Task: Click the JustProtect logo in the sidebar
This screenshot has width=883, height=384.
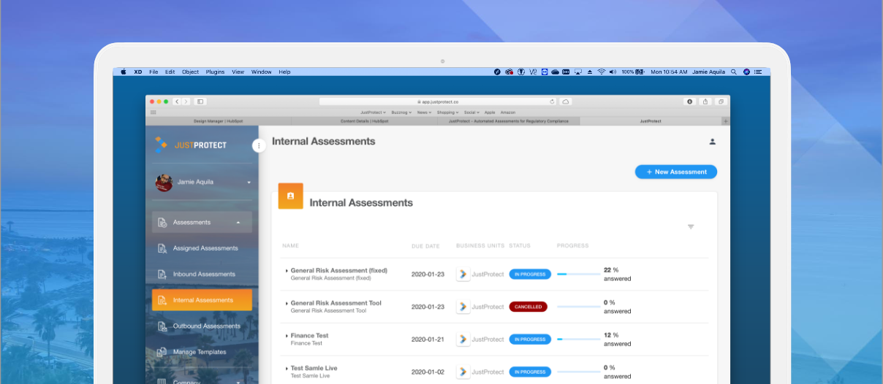Action: point(191,145)
